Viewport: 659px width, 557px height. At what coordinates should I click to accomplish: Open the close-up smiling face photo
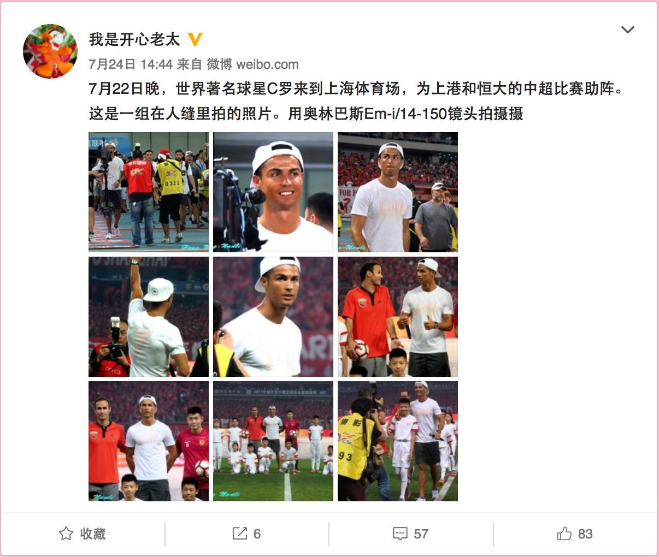(273, 192)
